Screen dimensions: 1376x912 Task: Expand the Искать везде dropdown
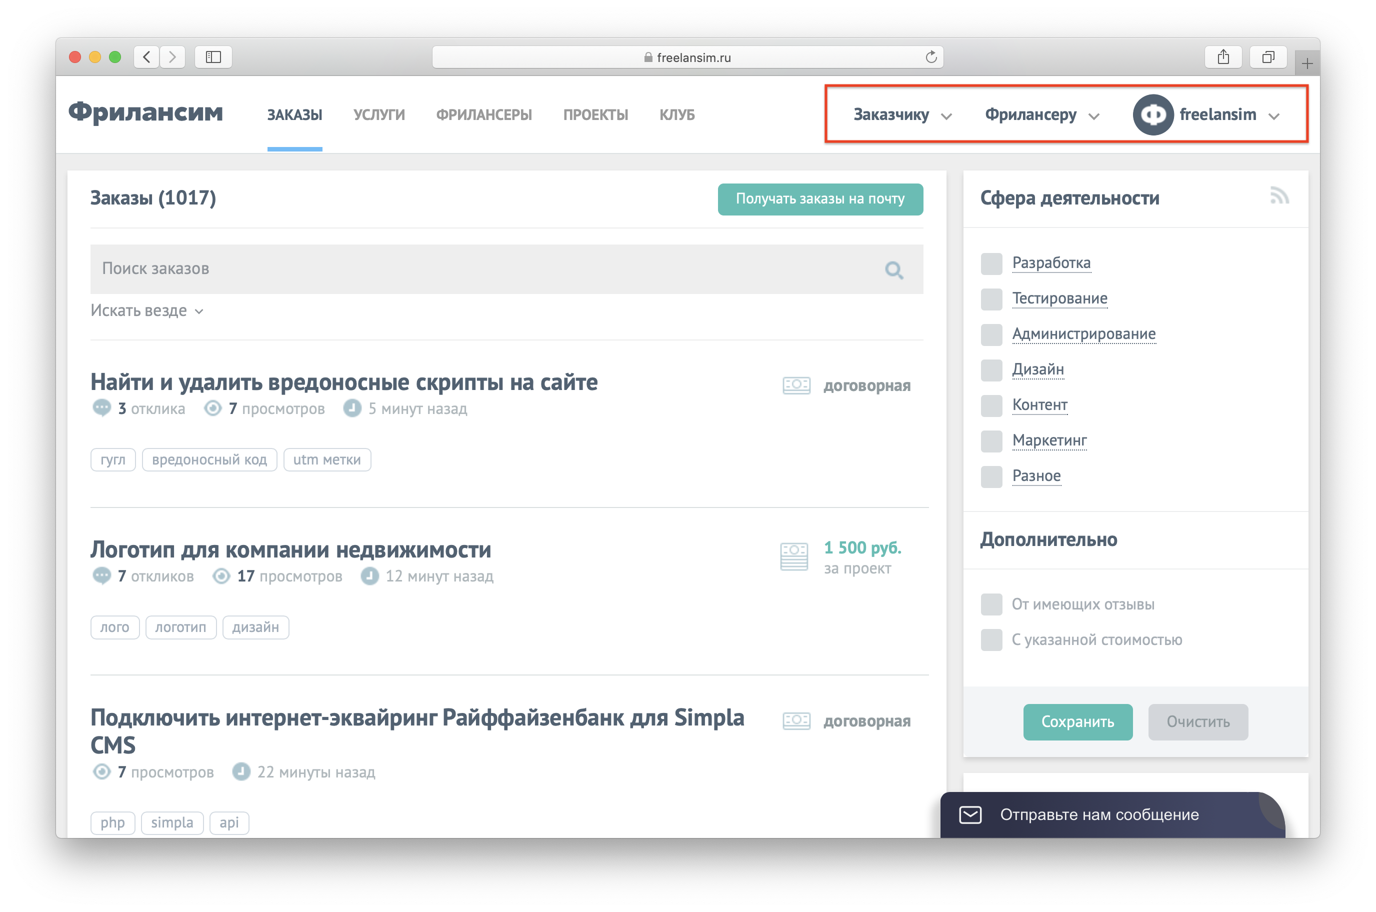146,310
